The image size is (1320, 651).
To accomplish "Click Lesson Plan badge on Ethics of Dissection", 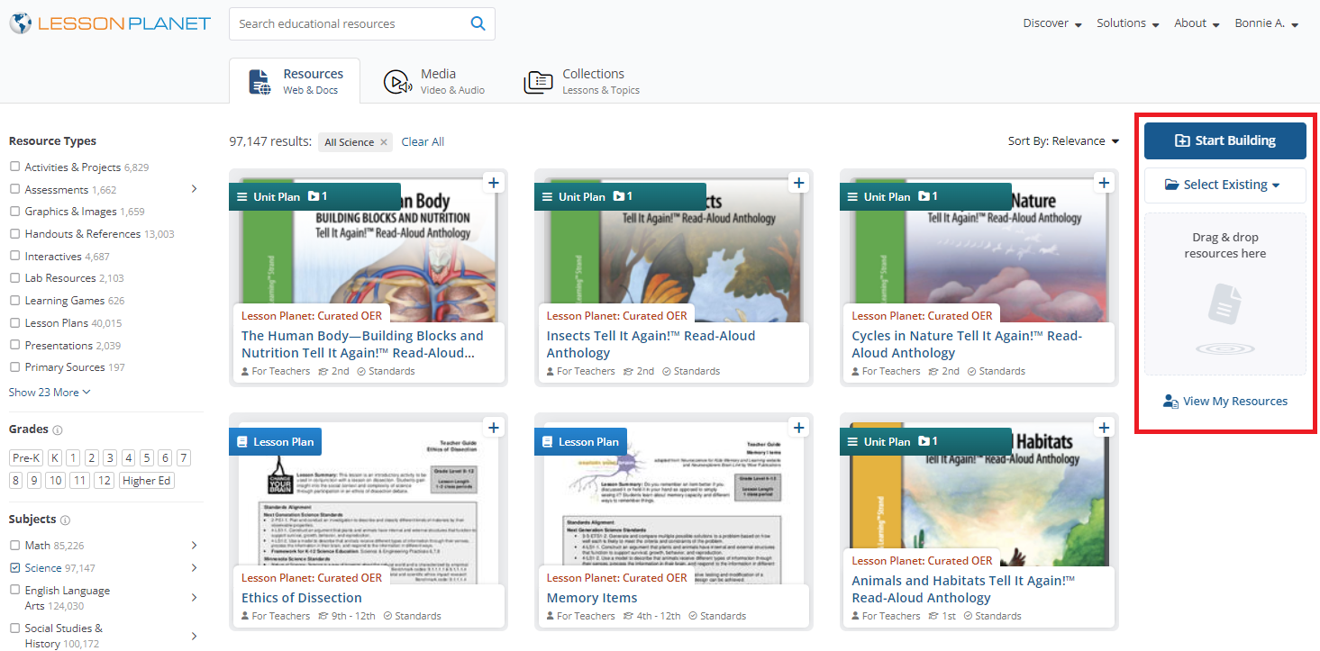I will (275, 441).
